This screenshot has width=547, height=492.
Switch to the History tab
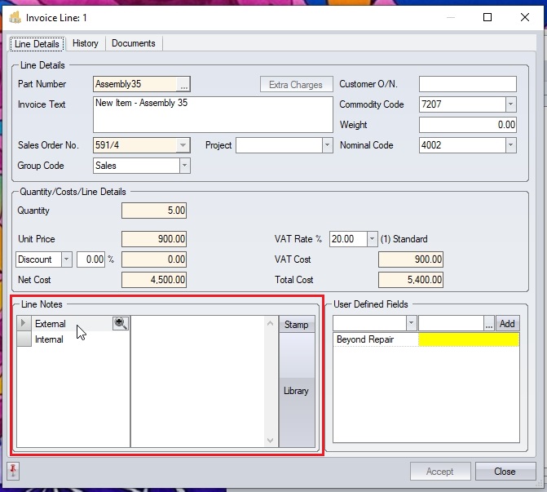pyautogui.click(x=85, y=43)
